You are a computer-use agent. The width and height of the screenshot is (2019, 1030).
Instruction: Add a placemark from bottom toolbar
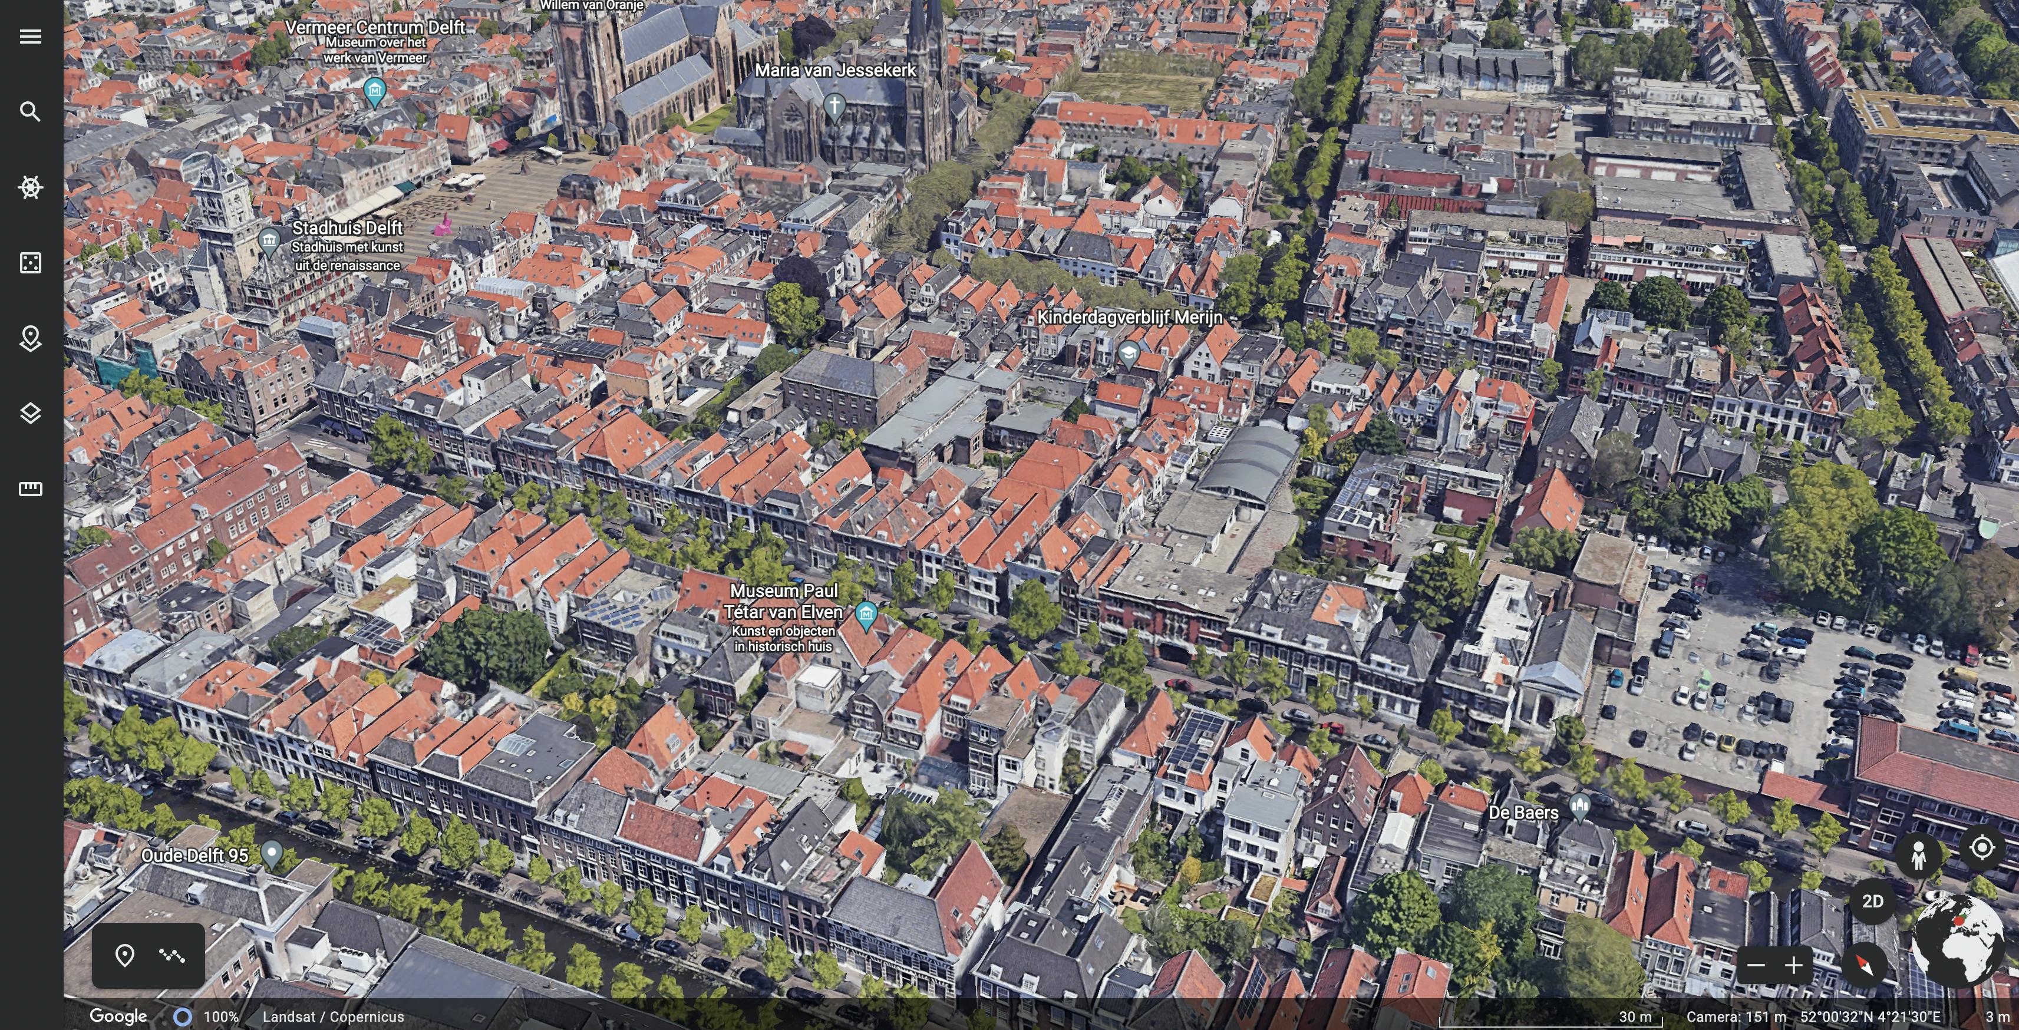(x=124, y=956)
